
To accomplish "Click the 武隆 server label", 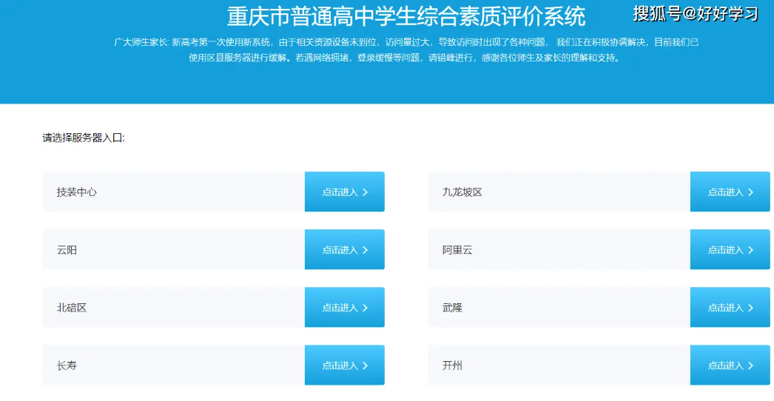I will 452,308.
